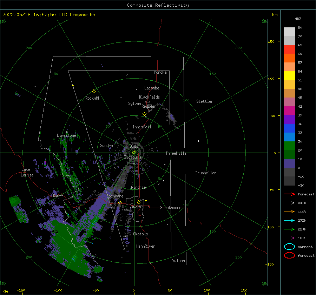Click the bright green 30–20 dBZ swatch
This screenshot has height=295, width=316.
point(289,146)
